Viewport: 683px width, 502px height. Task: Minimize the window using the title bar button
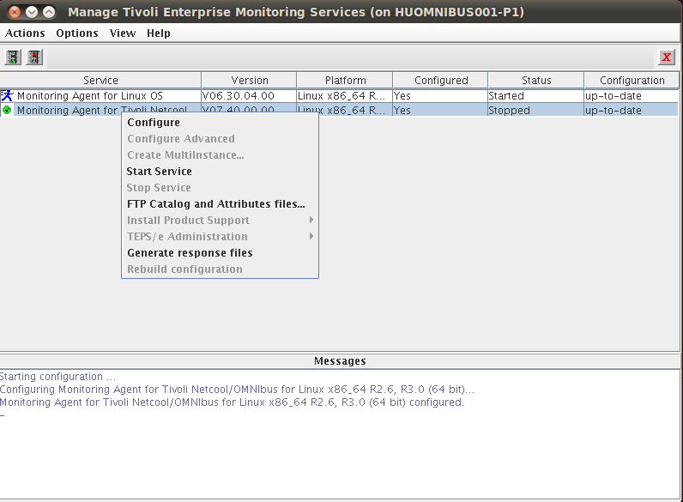pyautogui.click(x=32, y=12)
